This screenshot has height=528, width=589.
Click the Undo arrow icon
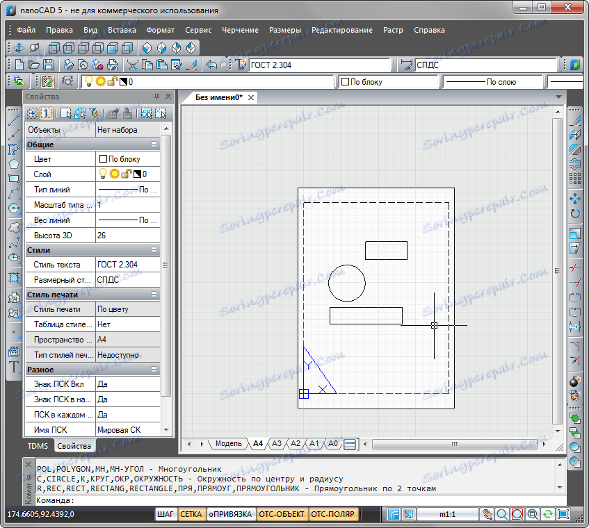point(212,65)
